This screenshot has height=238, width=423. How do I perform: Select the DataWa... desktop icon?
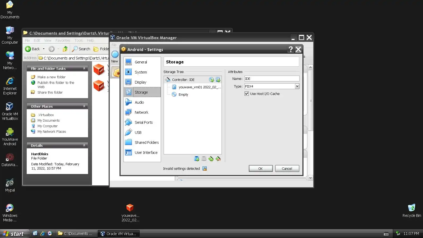(x=10, y=160)
